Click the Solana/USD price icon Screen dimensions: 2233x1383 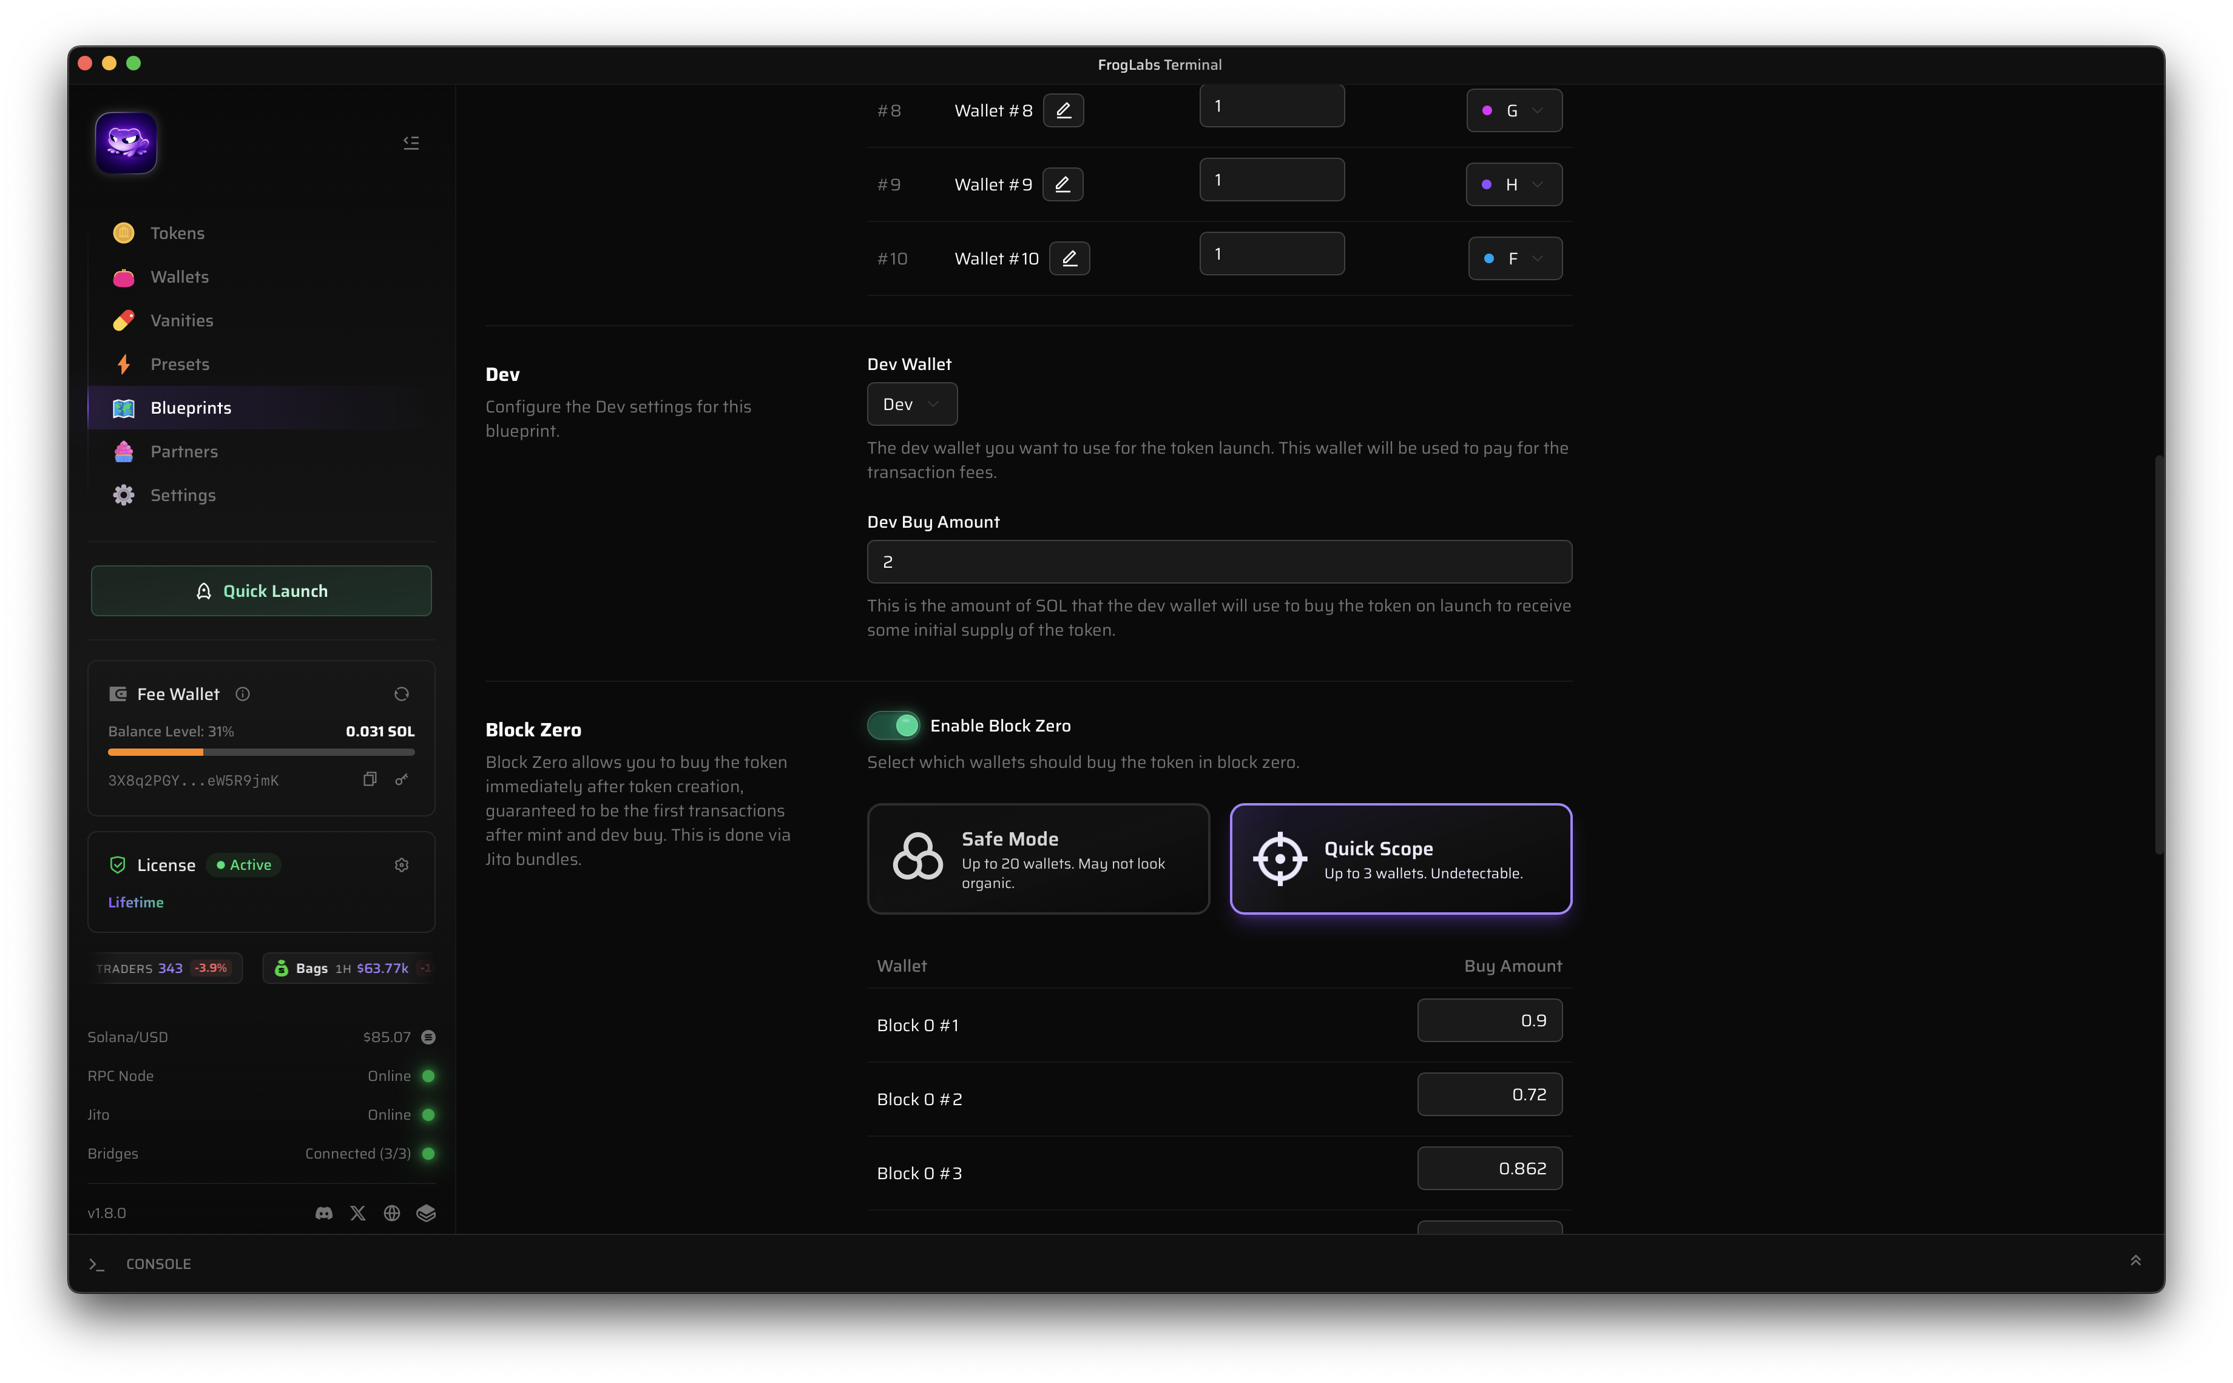pyautogui.click(x=428, y=1037)
